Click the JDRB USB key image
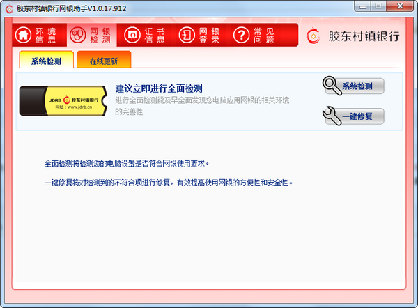The height and width of the screenshot is (308, 418). [x=64, y=102]
